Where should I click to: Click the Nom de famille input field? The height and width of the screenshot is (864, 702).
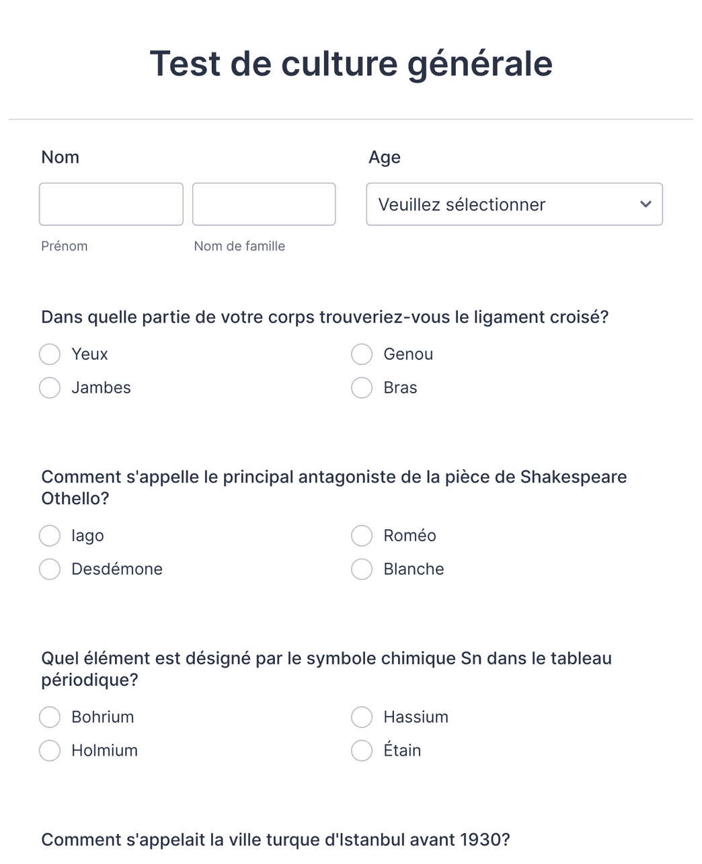click(x=264, y=204)
